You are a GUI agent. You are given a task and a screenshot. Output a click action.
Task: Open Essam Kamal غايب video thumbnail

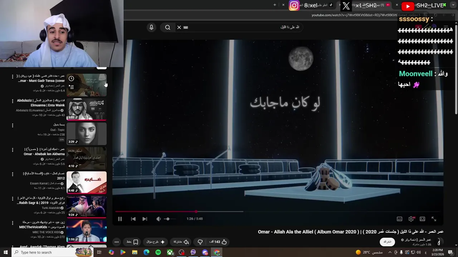(x=87, y=182)
